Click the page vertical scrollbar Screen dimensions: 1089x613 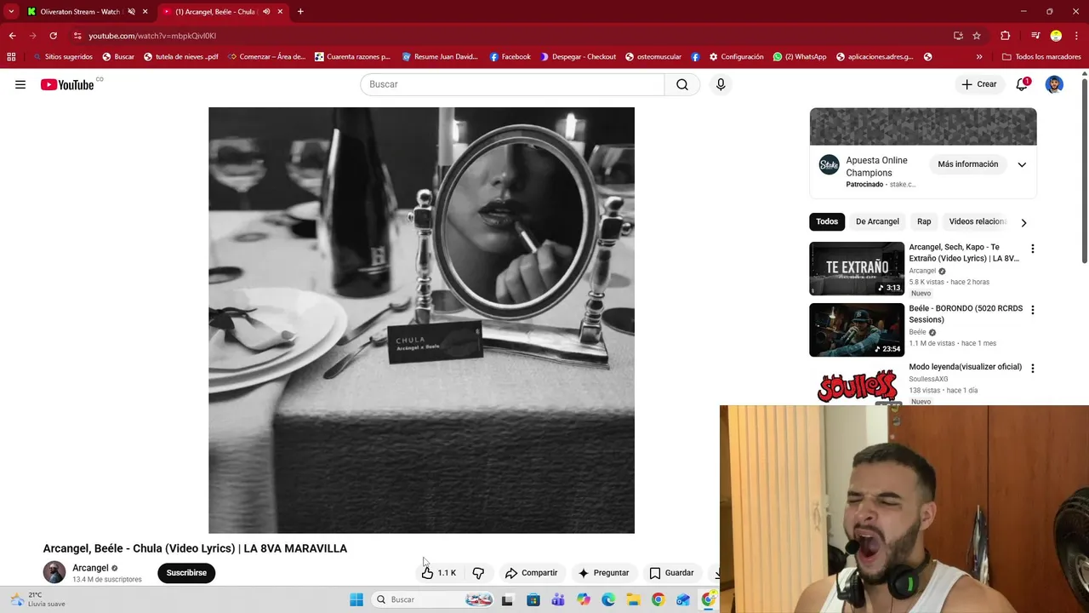(x=1084, y=170)
